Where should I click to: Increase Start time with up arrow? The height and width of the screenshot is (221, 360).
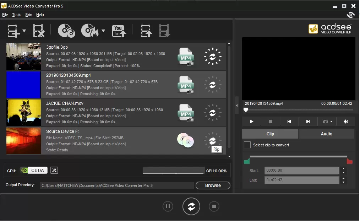pos(343,169)
